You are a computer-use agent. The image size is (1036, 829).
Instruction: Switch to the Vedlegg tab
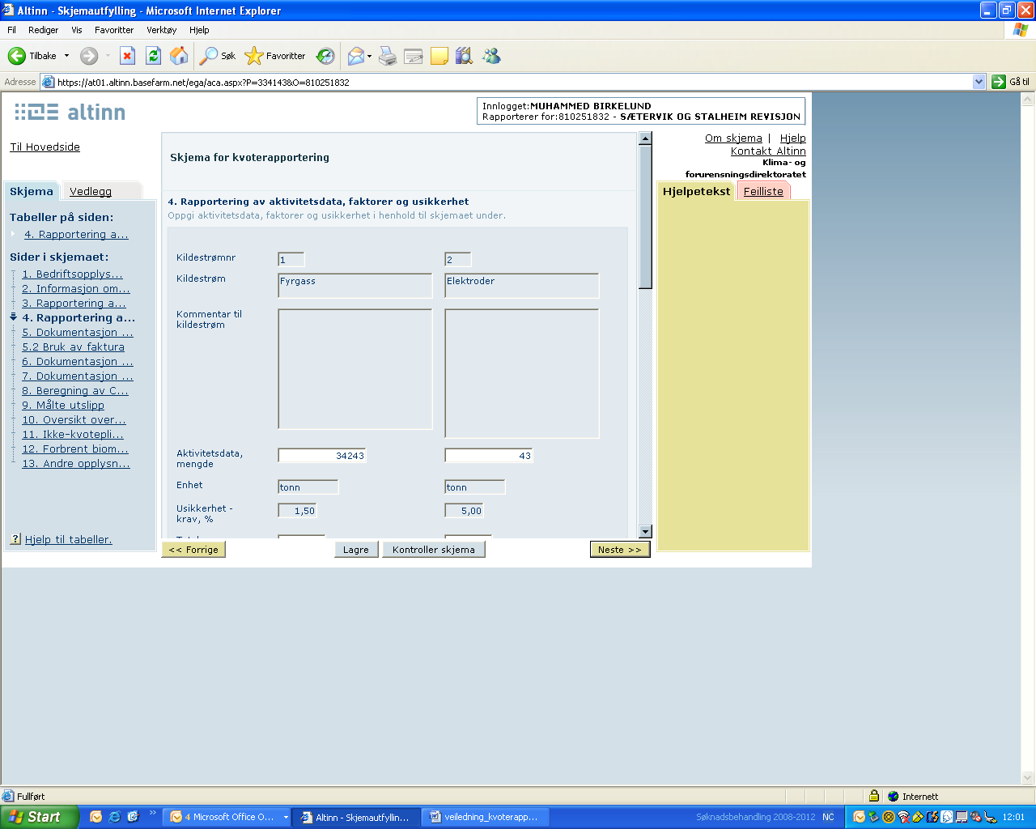point(91,191)
